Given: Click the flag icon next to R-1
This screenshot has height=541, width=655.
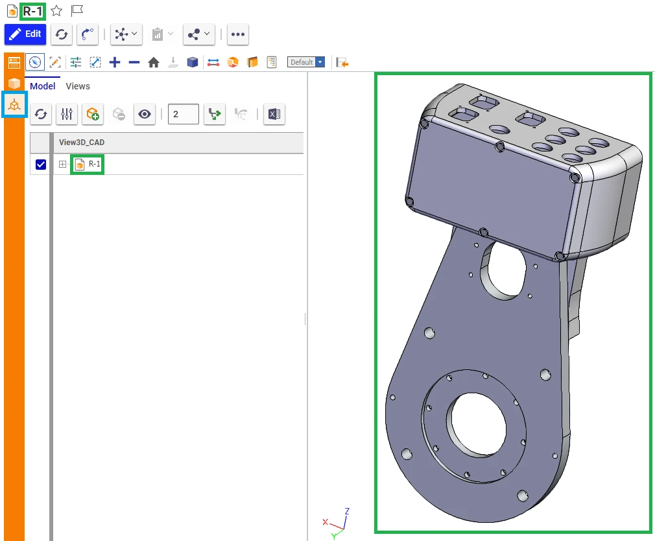Looking at the screenshot, I should coord(77,10).
